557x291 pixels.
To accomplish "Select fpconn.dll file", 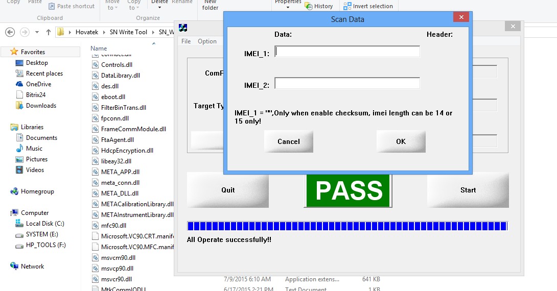I will coord(115,118).
